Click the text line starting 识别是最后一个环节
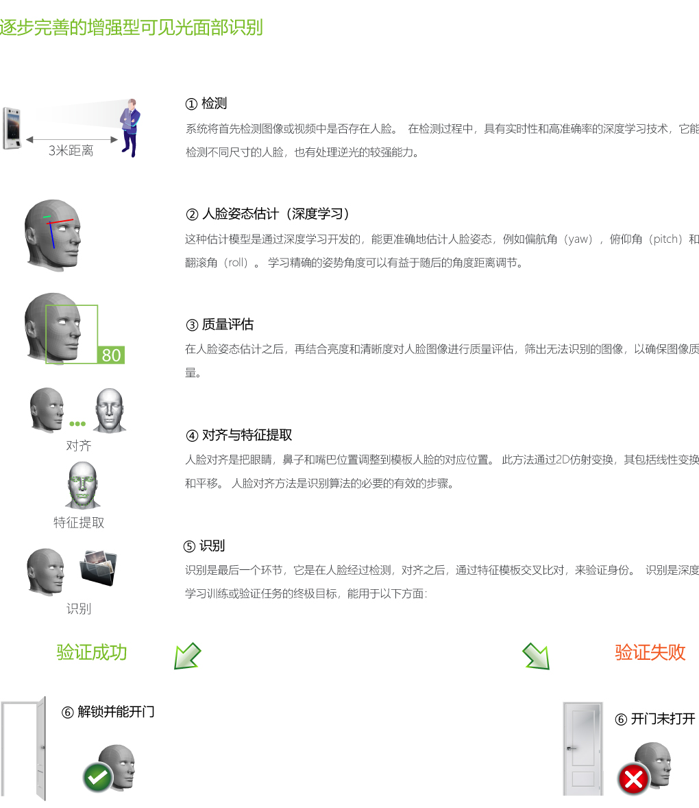699x808 pixels. point(442,570)
